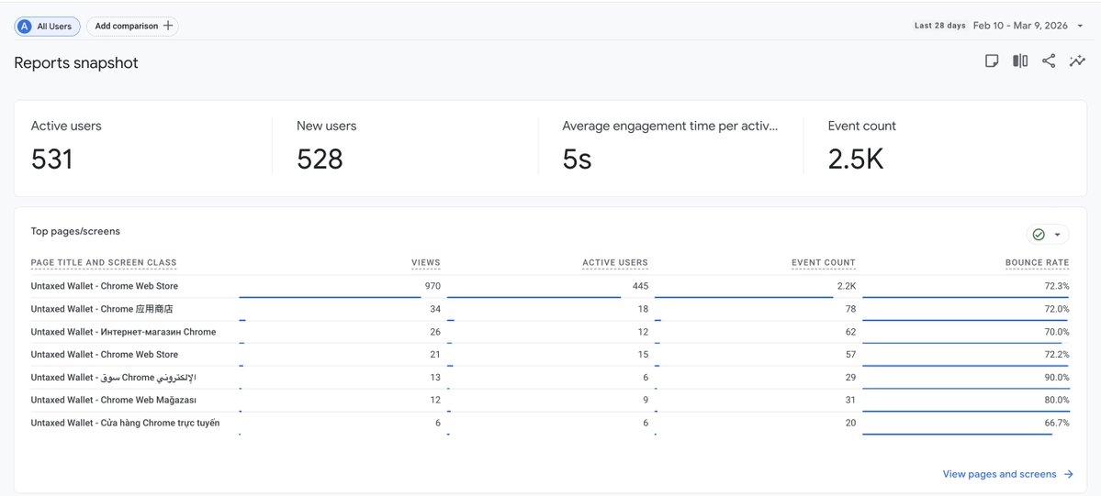Click the Cửa hàng Chrome trực tuyến row title
This screenshot has height=496, width=1101.
point(125,423)
